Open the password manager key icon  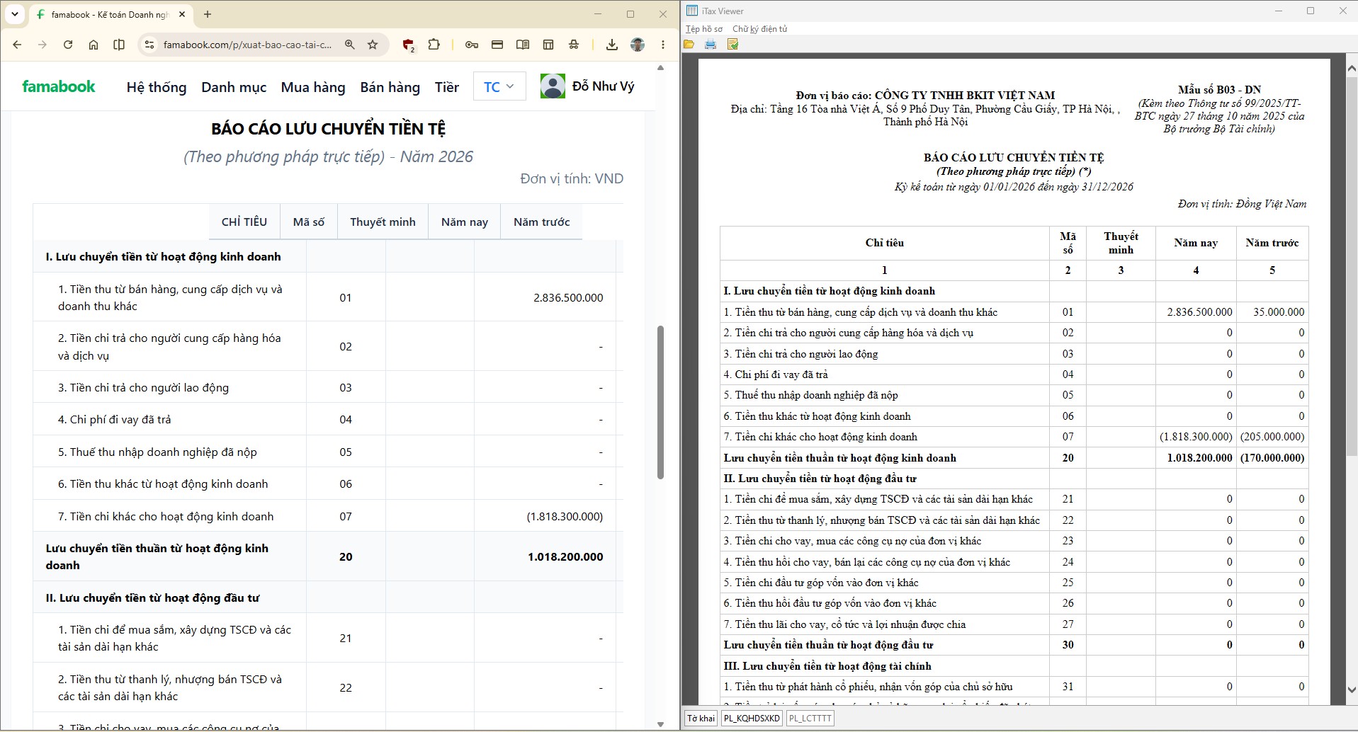(x=472, y=45)
